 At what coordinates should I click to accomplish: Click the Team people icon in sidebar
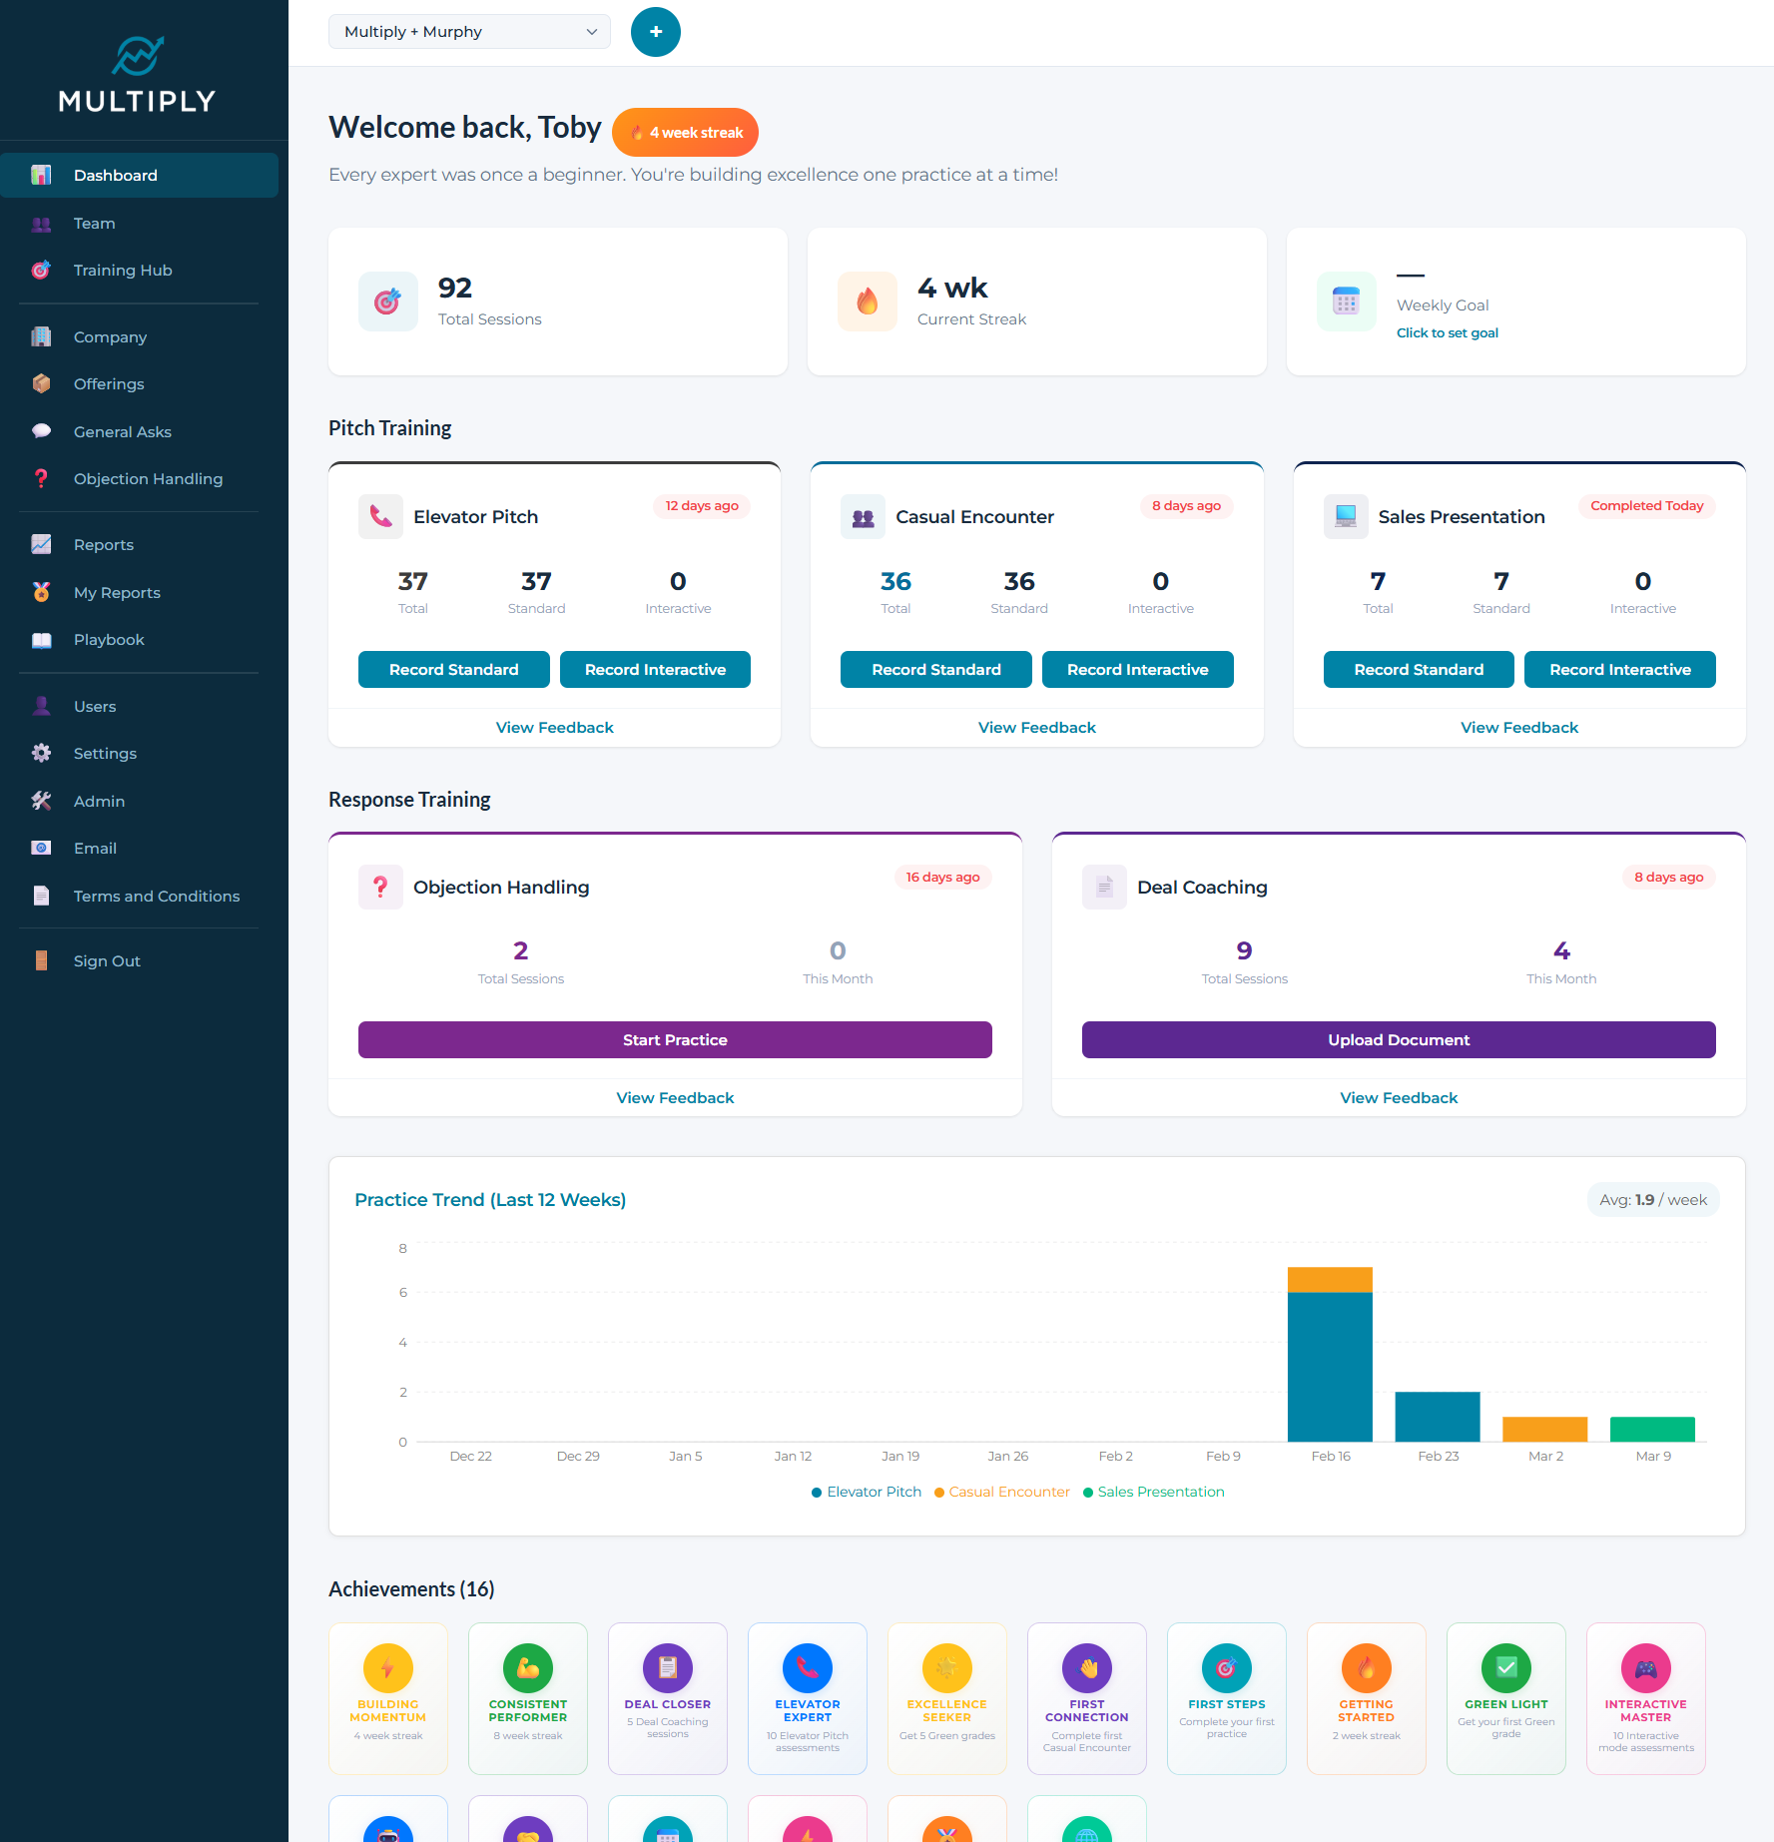41,224
